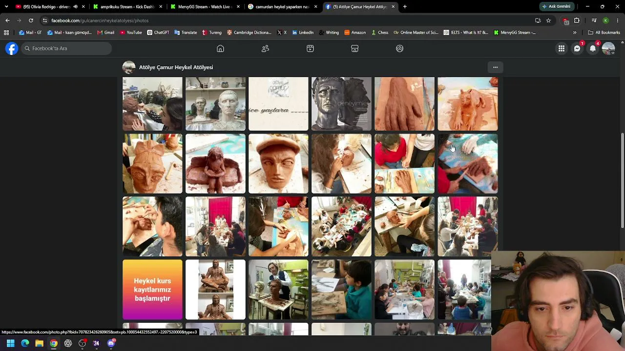Open the Tureng bookmark
Screen dimensions: 625x351
point(212,33)
